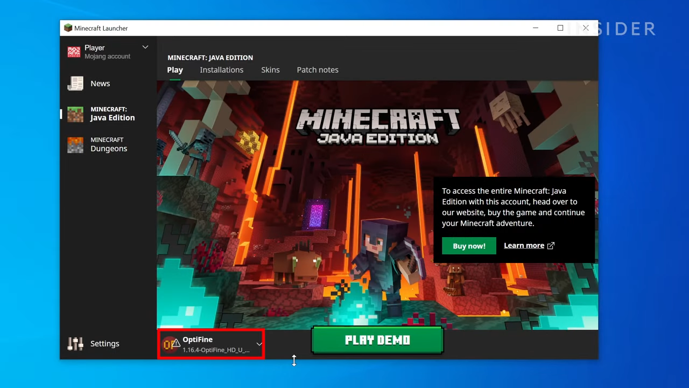Click the 'MINECRAFT: JAVA EDITION' header text
This screenshot has height=388, width=689.
tap(210, 58)
